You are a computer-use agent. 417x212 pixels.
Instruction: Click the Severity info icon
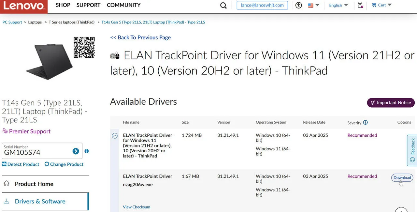(365, 123)
